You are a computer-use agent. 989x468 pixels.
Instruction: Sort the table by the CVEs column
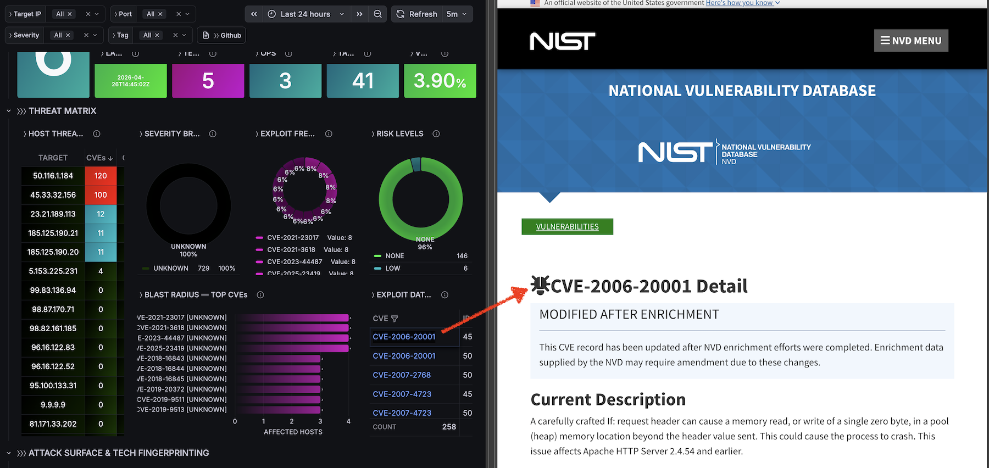99,158
